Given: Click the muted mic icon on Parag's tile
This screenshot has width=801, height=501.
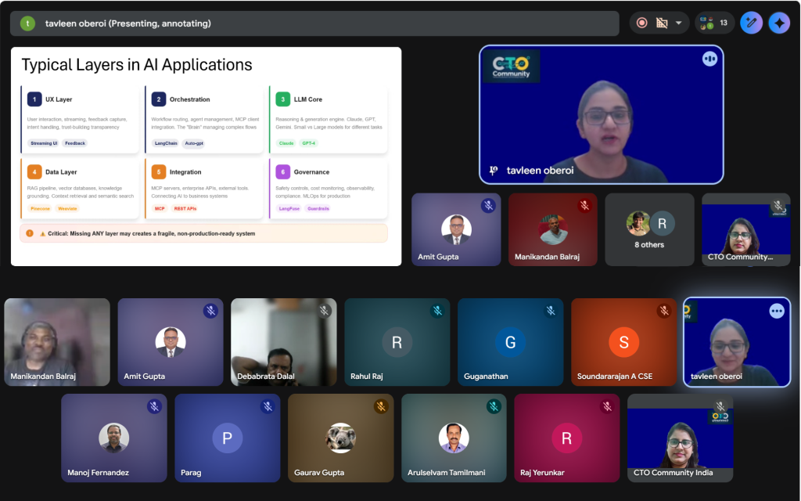Looking at the screenshot, I should click(x=268, y=406).
